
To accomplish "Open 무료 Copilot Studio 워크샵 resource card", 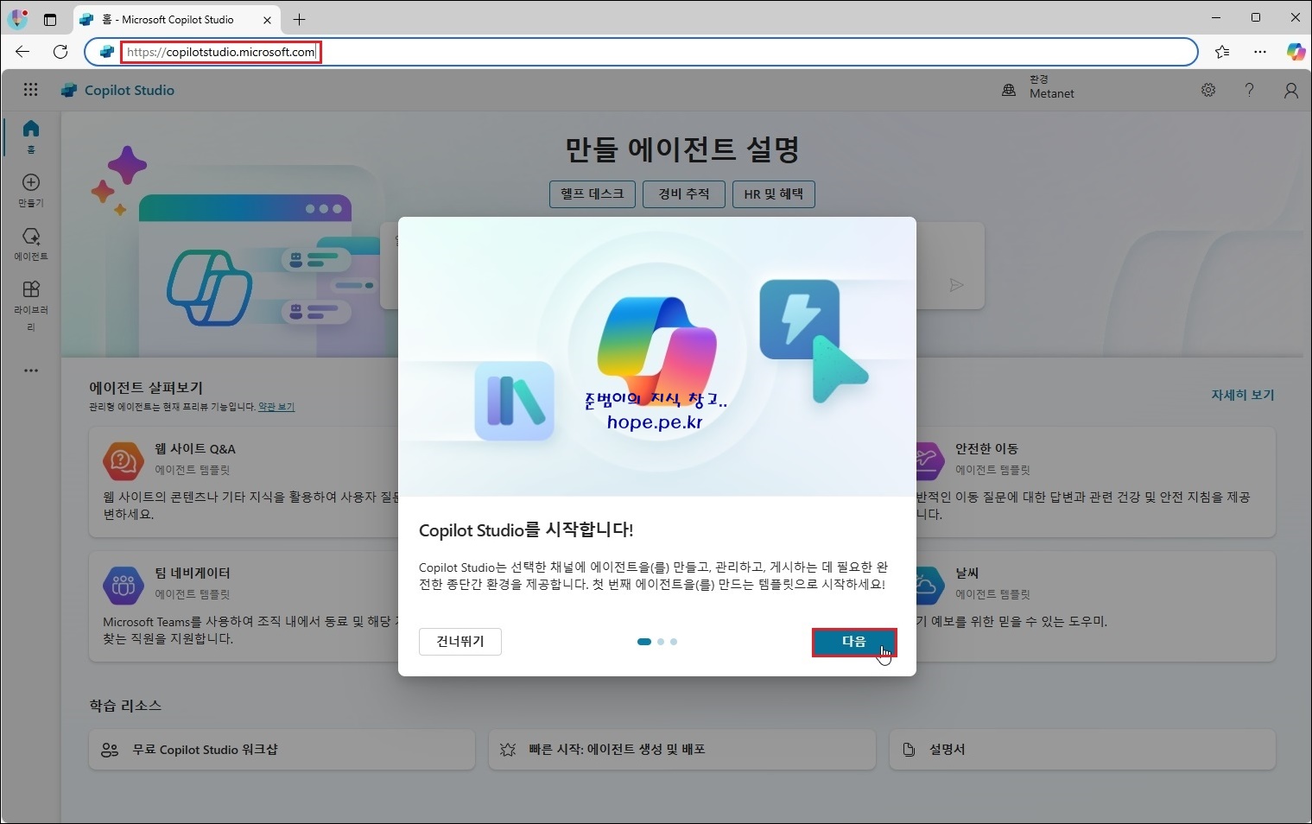I will [282, 750].
